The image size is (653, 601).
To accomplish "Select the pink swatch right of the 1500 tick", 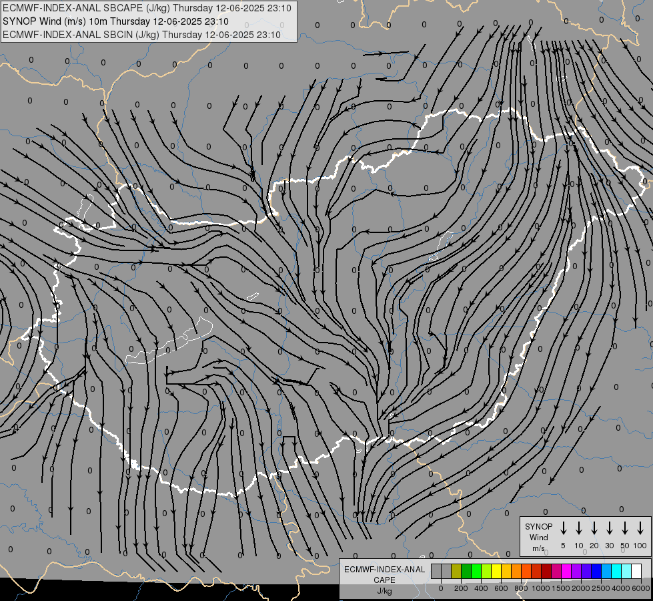I will coord(556,571).
